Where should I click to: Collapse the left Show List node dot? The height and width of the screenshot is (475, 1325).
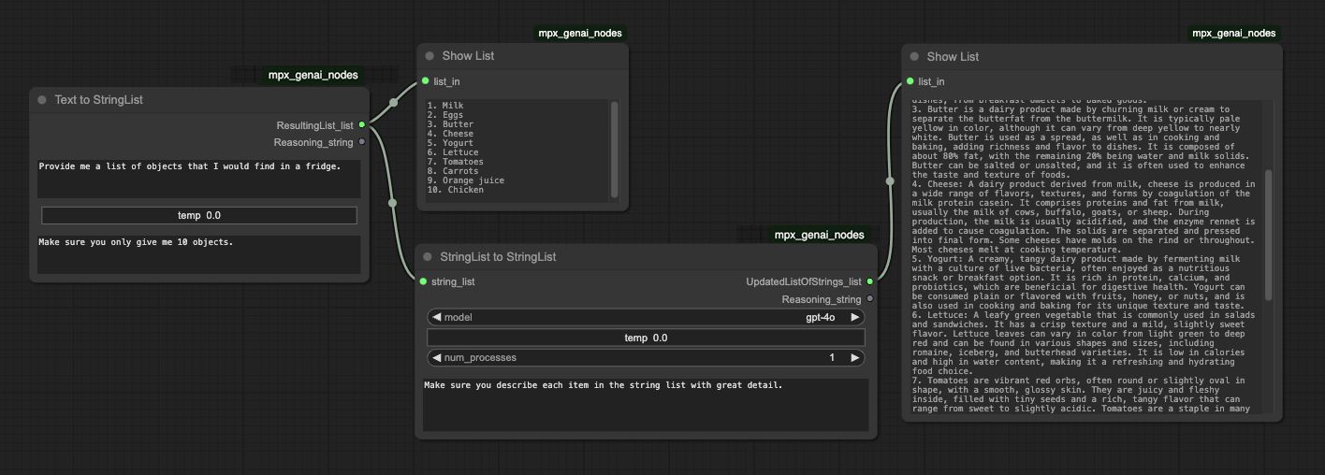[x=430, y=56]
